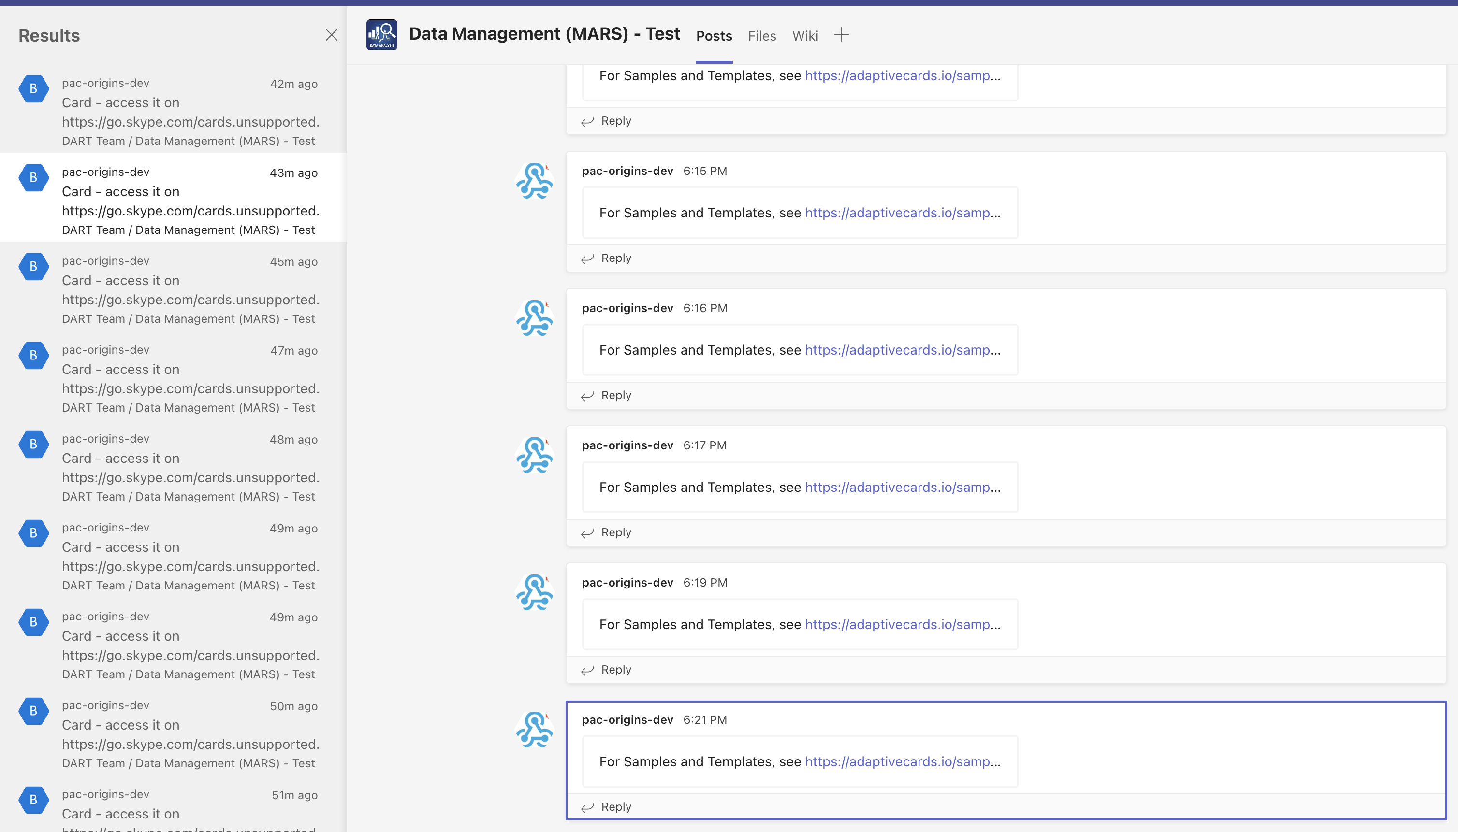Screen dimensions: 1458x832
Task: Open adaptivecards.io link in 6:21 PM post
Action: point(903,761)
